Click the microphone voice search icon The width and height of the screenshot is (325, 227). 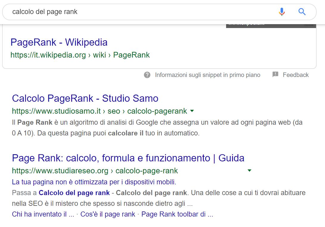[282, 12]
